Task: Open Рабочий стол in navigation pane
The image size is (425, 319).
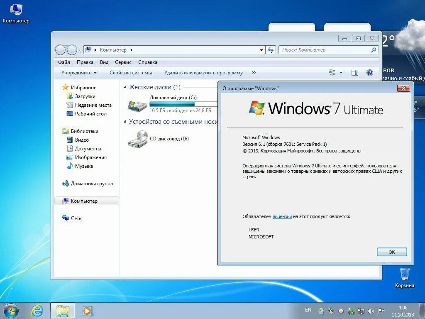Action: click(x=91, y=114)
